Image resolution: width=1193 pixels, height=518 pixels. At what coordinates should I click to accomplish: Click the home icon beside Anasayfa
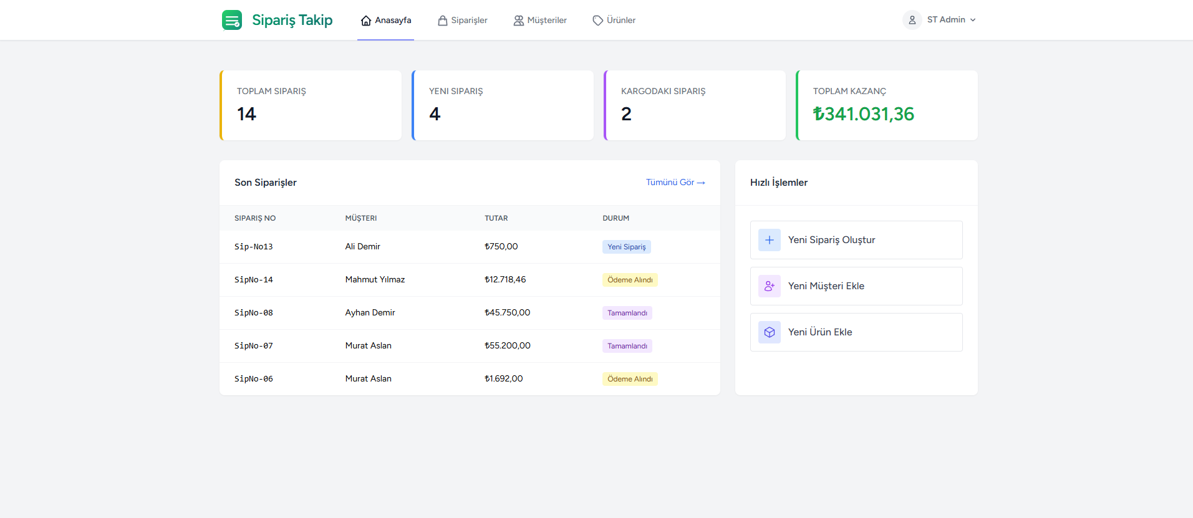[x=366, y=21]
